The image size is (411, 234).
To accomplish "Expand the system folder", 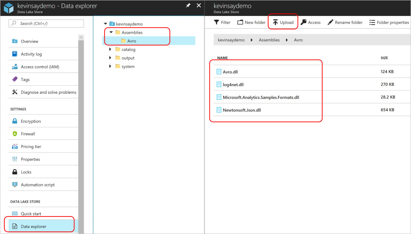I will tap(110, 66).
